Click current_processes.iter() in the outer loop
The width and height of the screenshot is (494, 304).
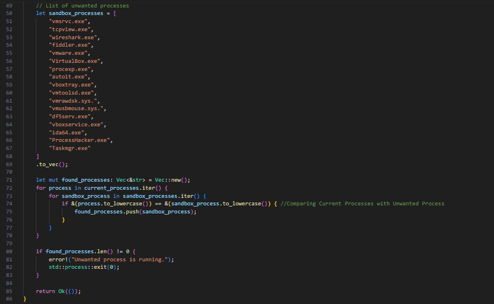pyautogui.click(x=122, y=188)
